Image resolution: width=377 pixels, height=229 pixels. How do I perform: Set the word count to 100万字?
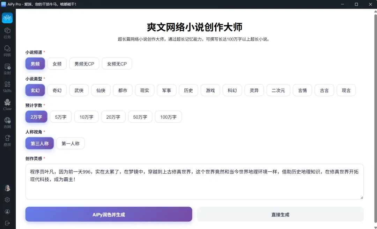168,117
